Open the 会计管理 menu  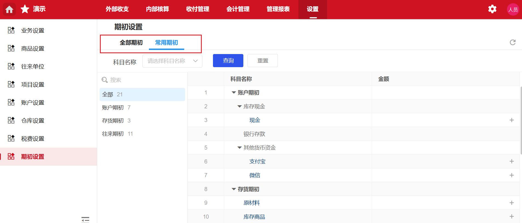[238, 9]
